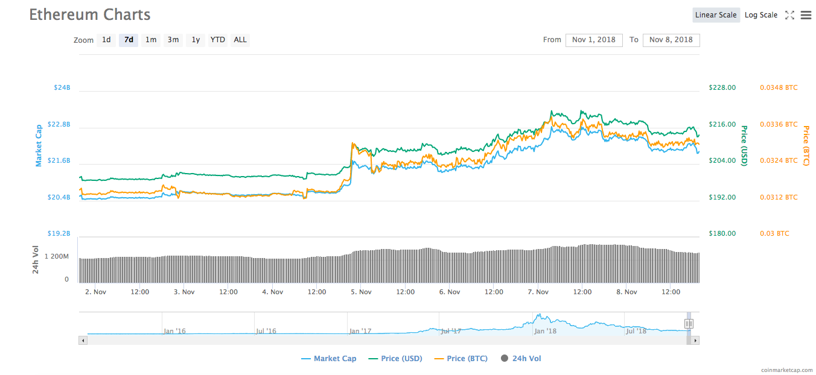Click the $228.00 price axis label
This screenshot has height=375, width=816.
click(722, 87)
